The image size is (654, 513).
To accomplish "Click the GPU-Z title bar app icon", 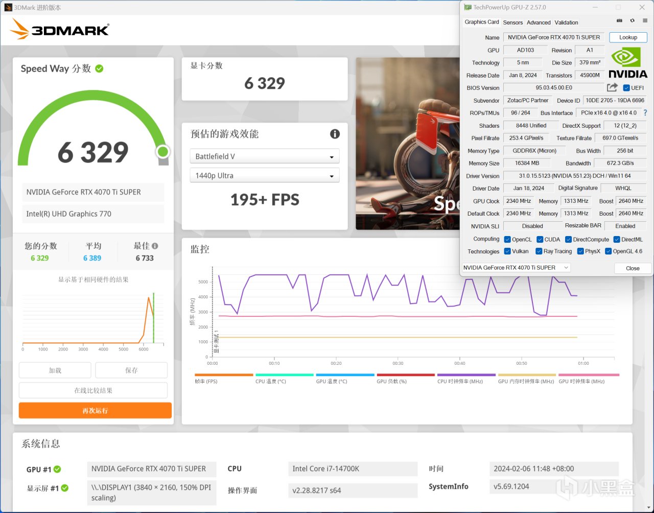I will pyautogui.click(x=468, y=7).
